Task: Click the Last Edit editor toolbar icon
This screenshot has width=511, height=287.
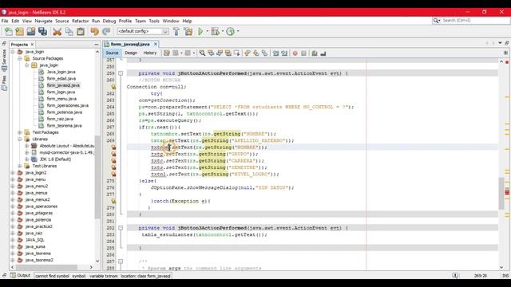Action: tap(167, 53)
